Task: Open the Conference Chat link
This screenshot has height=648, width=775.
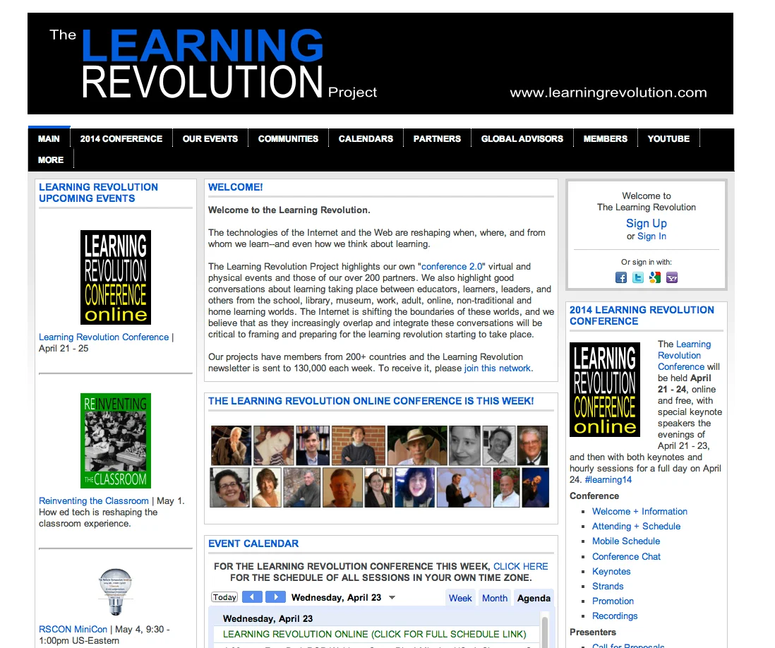Action: point(626,556)
